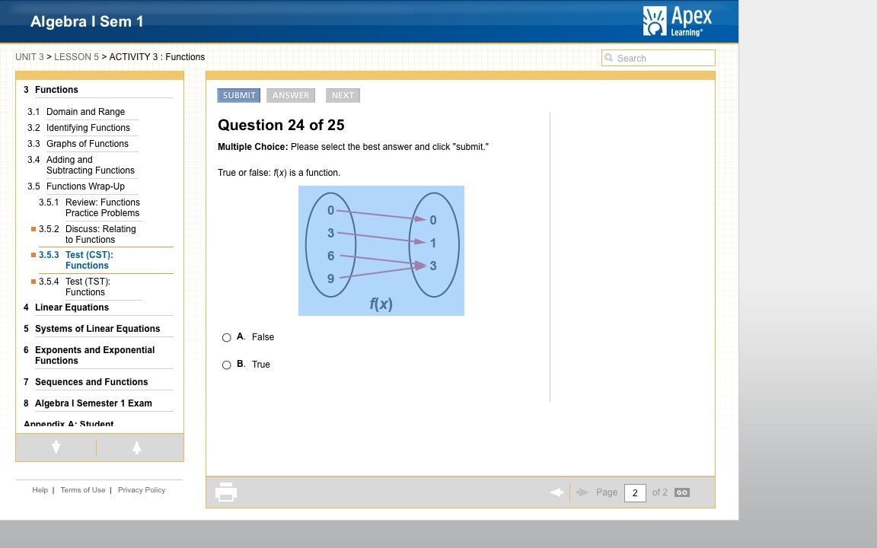Open Terms of Use link
Screen dimensions: 877x548
(83, 490)
